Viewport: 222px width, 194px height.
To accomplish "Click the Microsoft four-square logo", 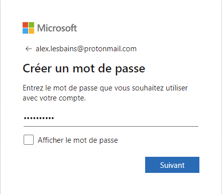I will pos(28,28).
